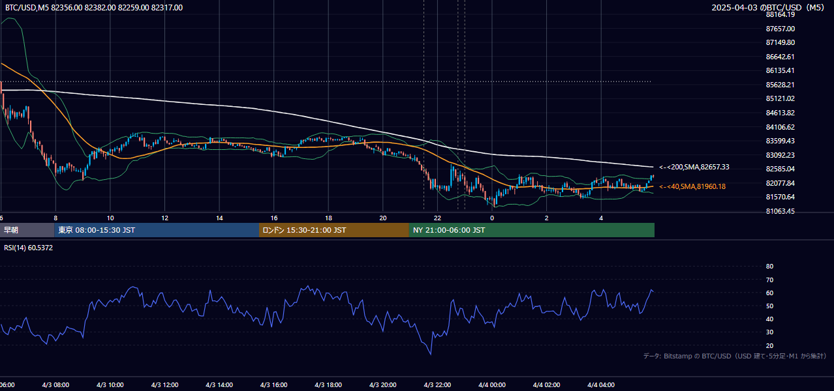Image resolution: width=834 pixels, height=391 pixels.
Task: Click the 4/4 02:00 time label
Action: (x=546, y=385)
